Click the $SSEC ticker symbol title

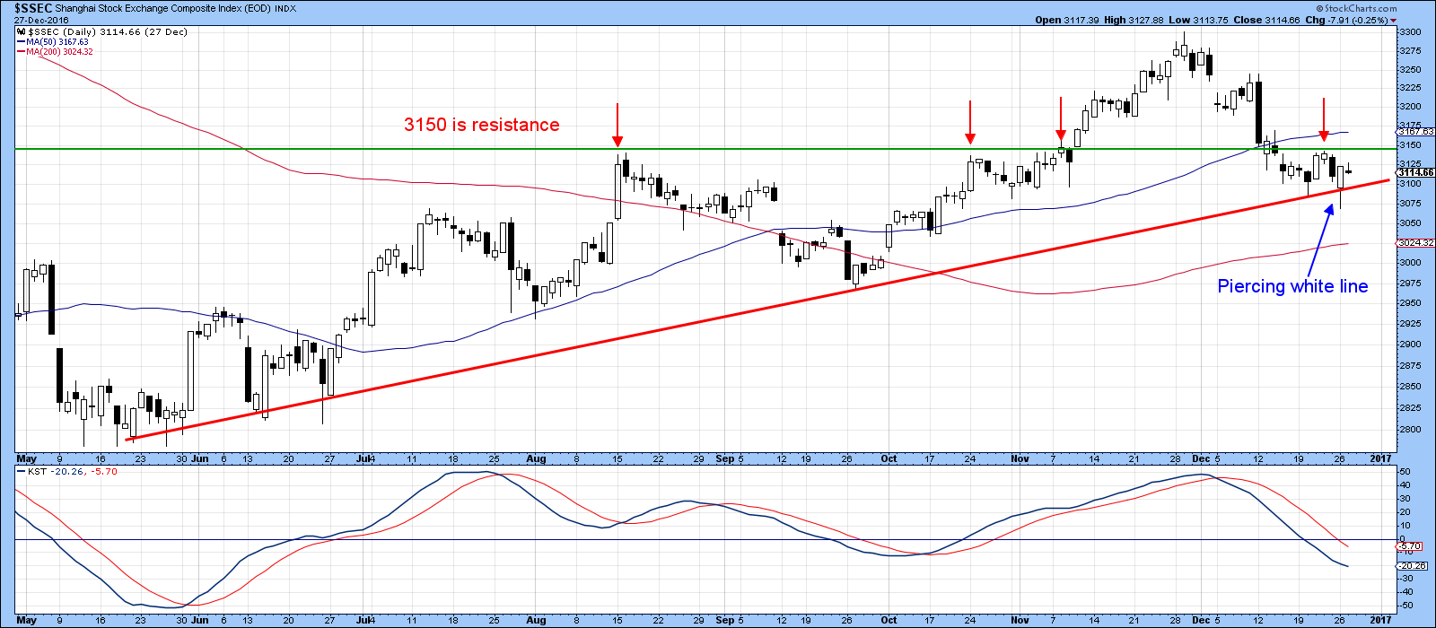pos(32,6)
